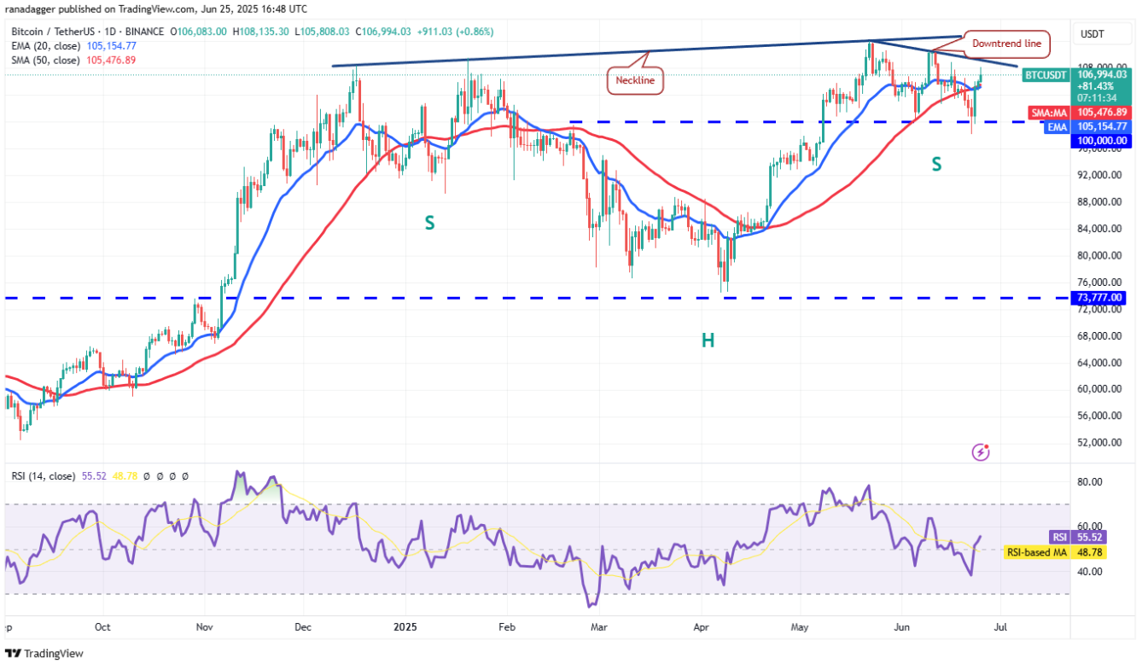Select the Neckline callout label
Image resolution: width=1142 pixels, height=664 pixels.
637,81
